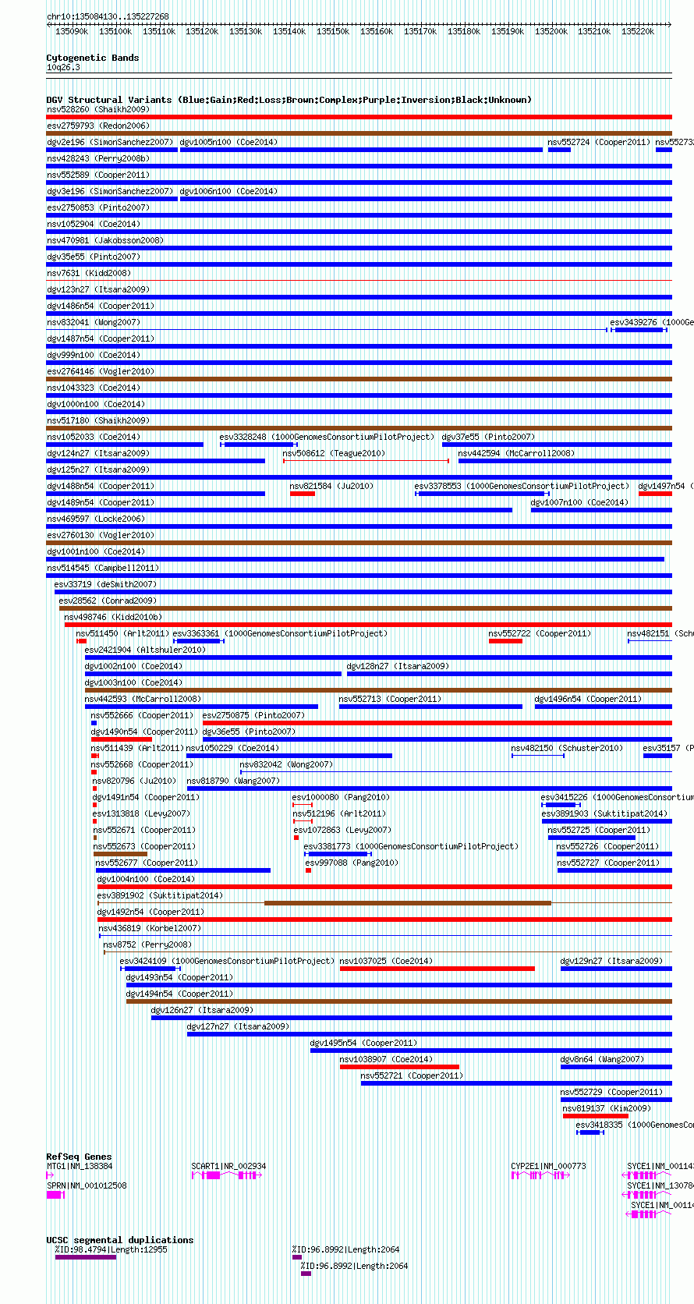Select variant label nsv442594 (McCarroll2008)
The image size is (694, 1304).
tap(516, 453)
